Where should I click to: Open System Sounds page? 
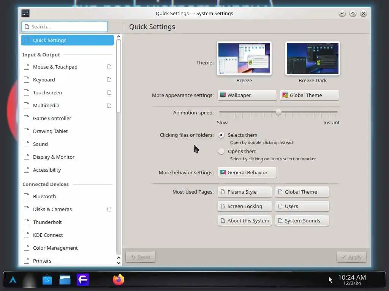tap(302, 221)
